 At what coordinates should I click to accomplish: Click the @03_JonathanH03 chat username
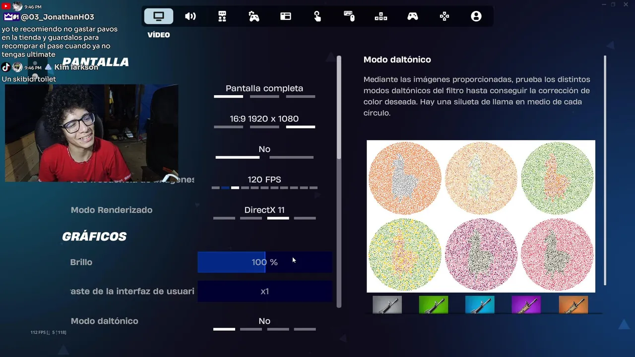[58, 17]
